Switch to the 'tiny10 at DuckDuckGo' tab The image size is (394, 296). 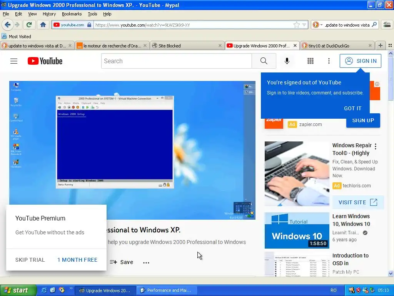click(x=337, y=45)
